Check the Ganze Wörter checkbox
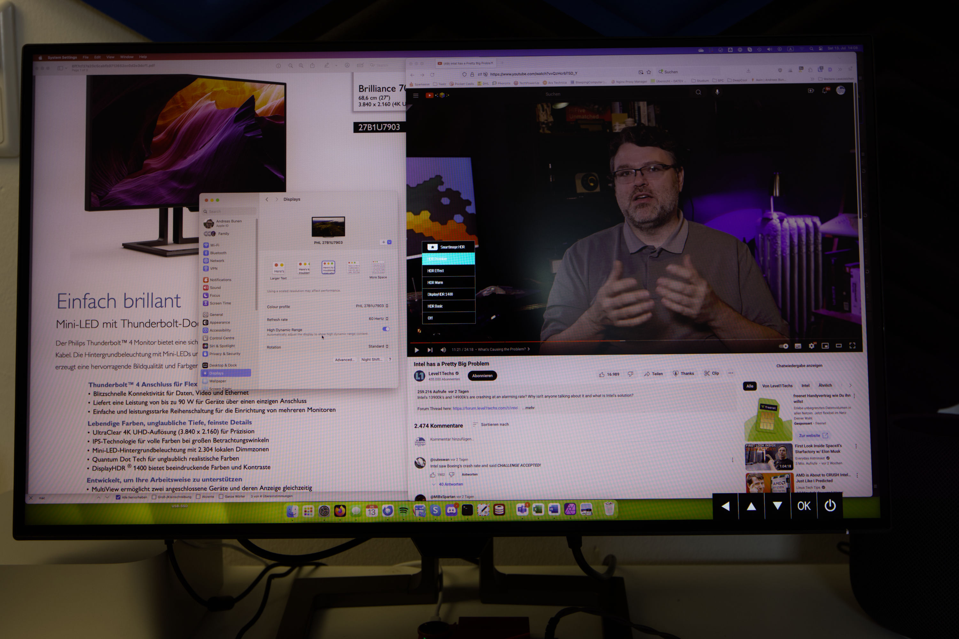959x639 pixels. point(221,497)
